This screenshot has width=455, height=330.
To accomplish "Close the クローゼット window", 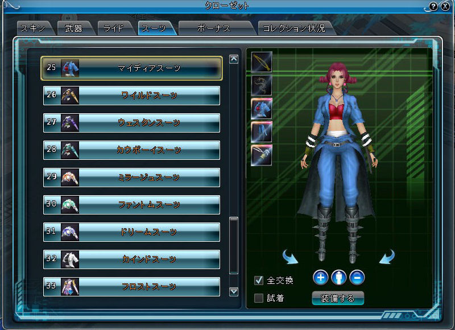I will pyautogui.click(x=445, y=6).
